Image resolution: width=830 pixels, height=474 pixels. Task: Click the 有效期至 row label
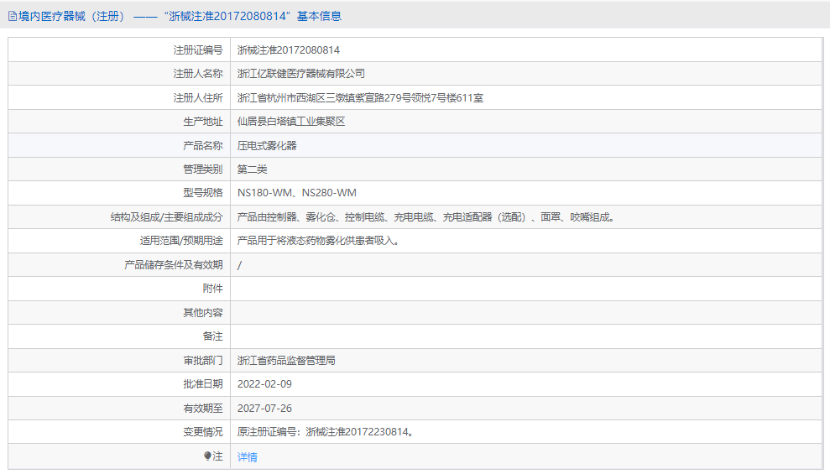click(x=203, y=408)
